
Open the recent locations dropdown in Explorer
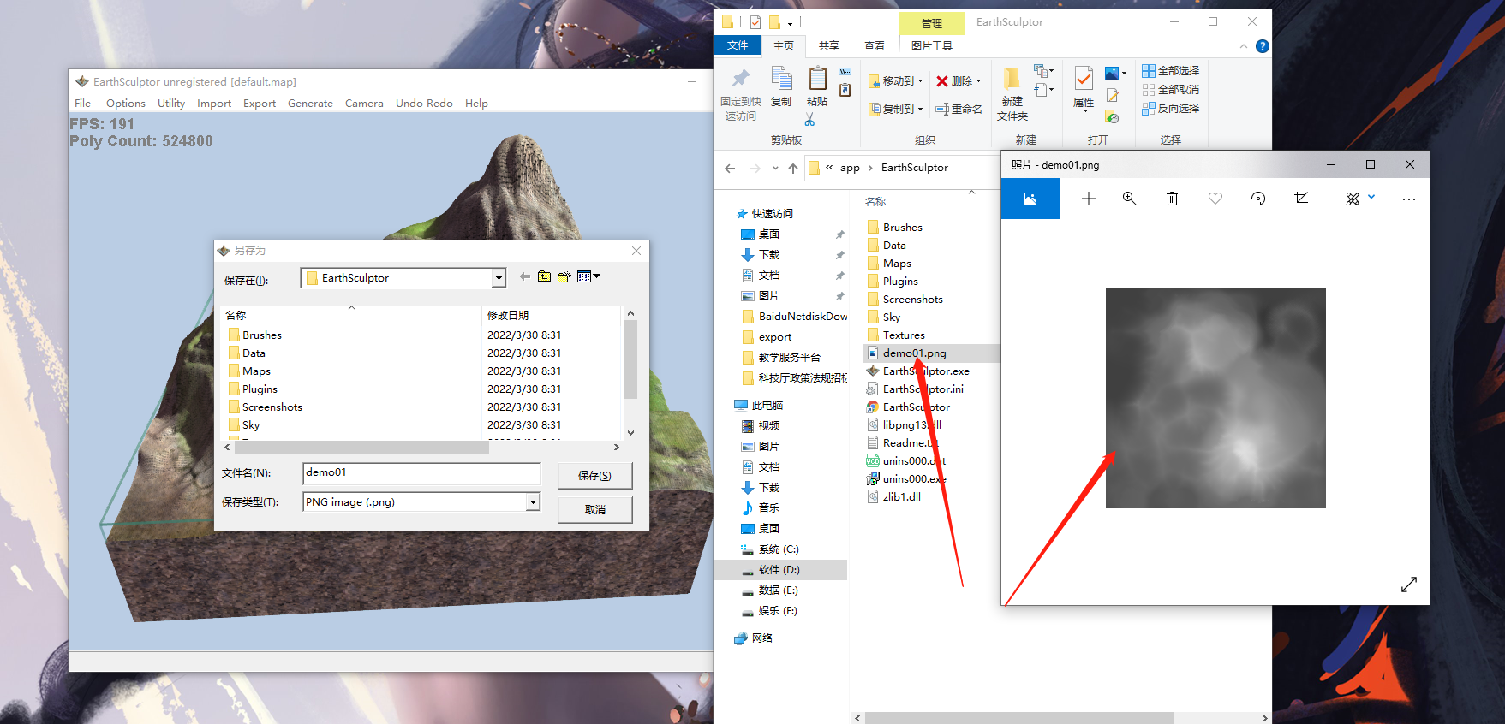775,168
